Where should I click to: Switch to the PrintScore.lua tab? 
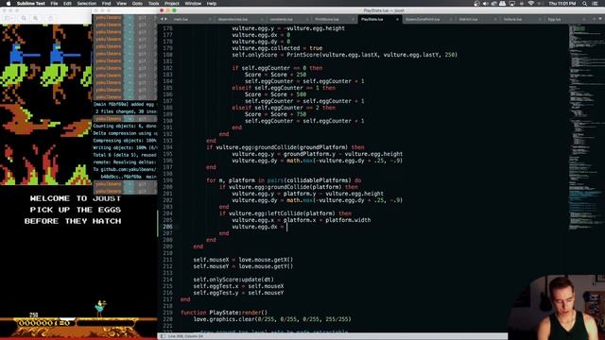[x=327, y=19]
